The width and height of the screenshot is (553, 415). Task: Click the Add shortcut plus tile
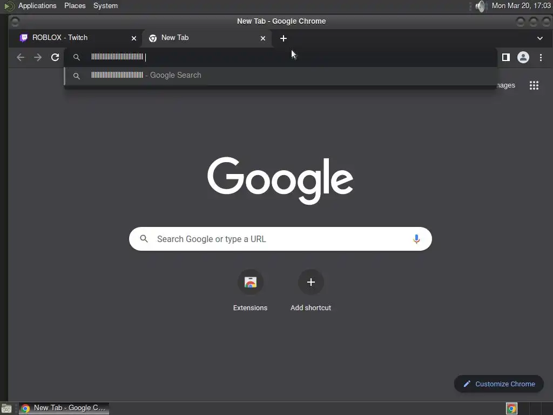coord(311,282)
